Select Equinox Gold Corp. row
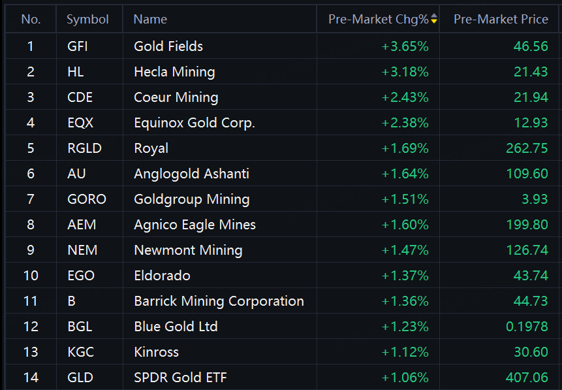 point(282,123)
